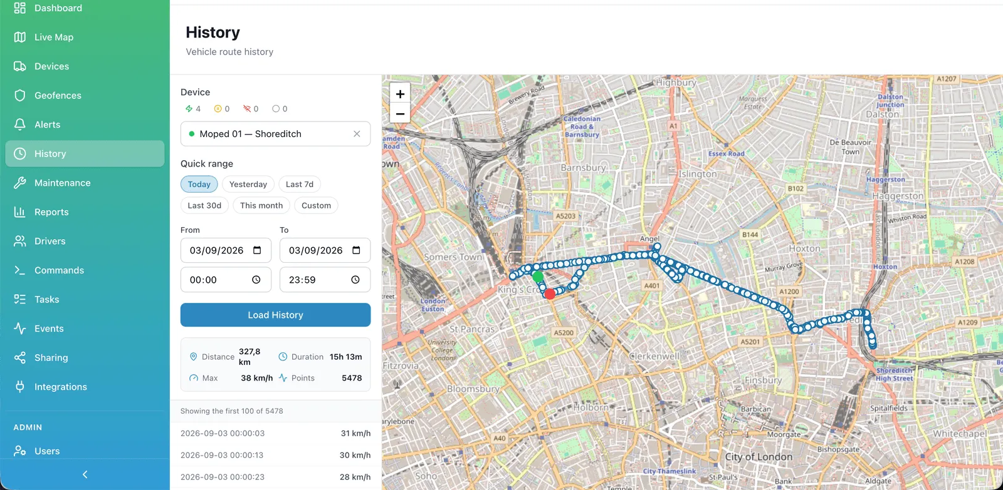This screenshot has height=490, width=1003.
Task: Click the Events activity pulse icon
Action: coord(20,329)
